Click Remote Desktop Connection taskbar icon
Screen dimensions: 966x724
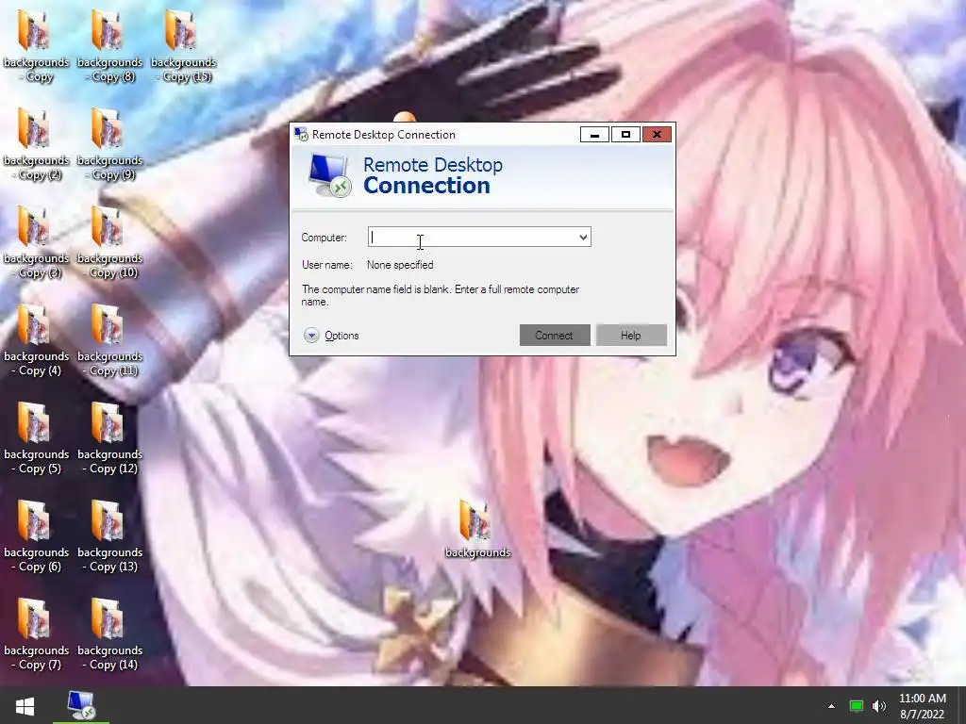81,705
